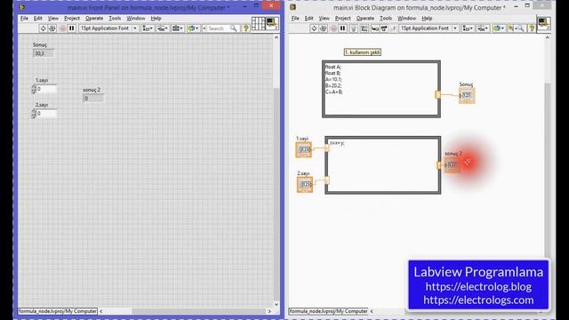Image resolution: width=569 pixels, height=320 pixels.
Task: Click output terminal of first formula node
Action: click(437, 95)
